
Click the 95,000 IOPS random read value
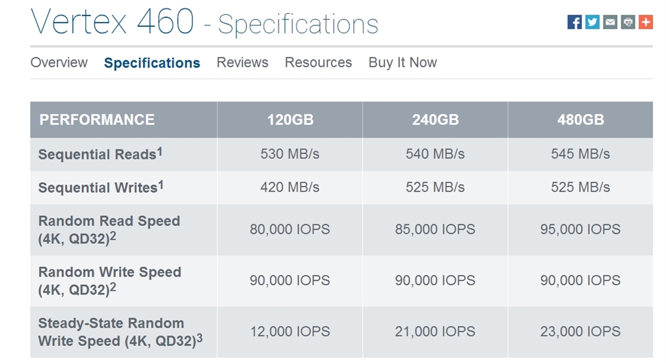pos(580,230)
